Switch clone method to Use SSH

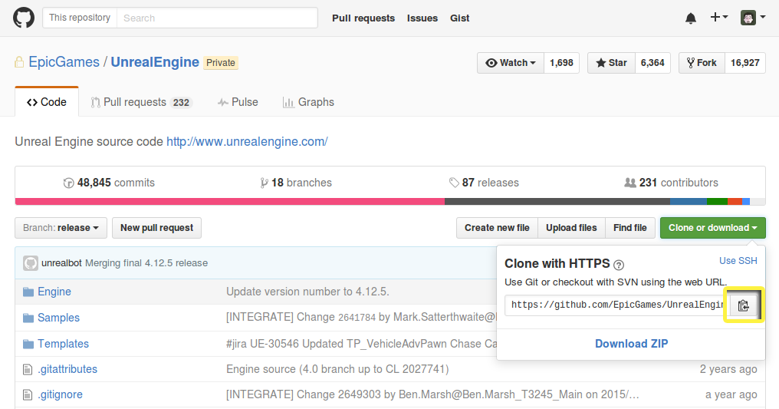click(738, 261)
